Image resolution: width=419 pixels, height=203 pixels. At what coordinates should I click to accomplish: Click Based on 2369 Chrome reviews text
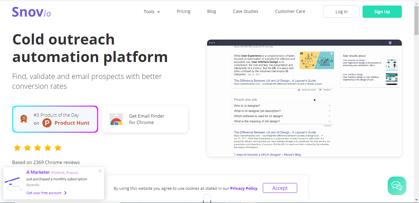[46, 162]
